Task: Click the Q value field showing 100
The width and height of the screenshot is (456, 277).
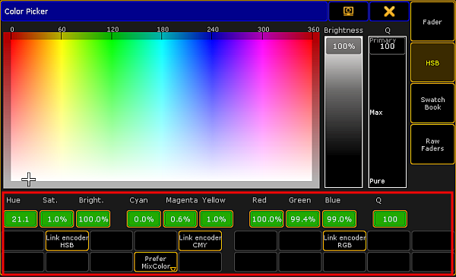Action: coord(390,219)
